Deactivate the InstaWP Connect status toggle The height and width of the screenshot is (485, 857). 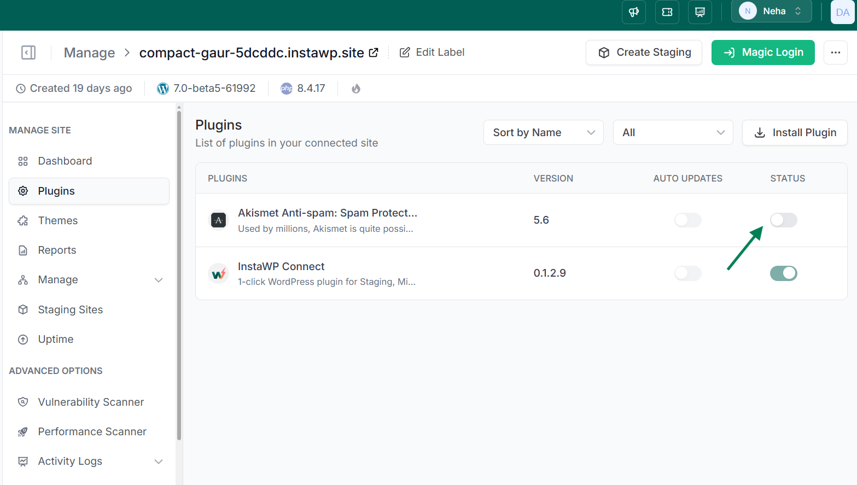(783, 273)
